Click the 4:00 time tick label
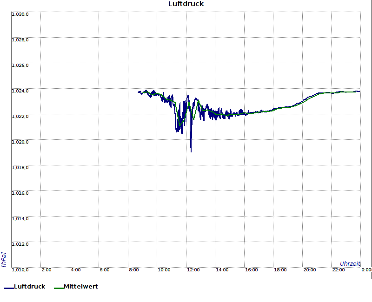Viewport: 372px width, 302px height. click(76, 270)
